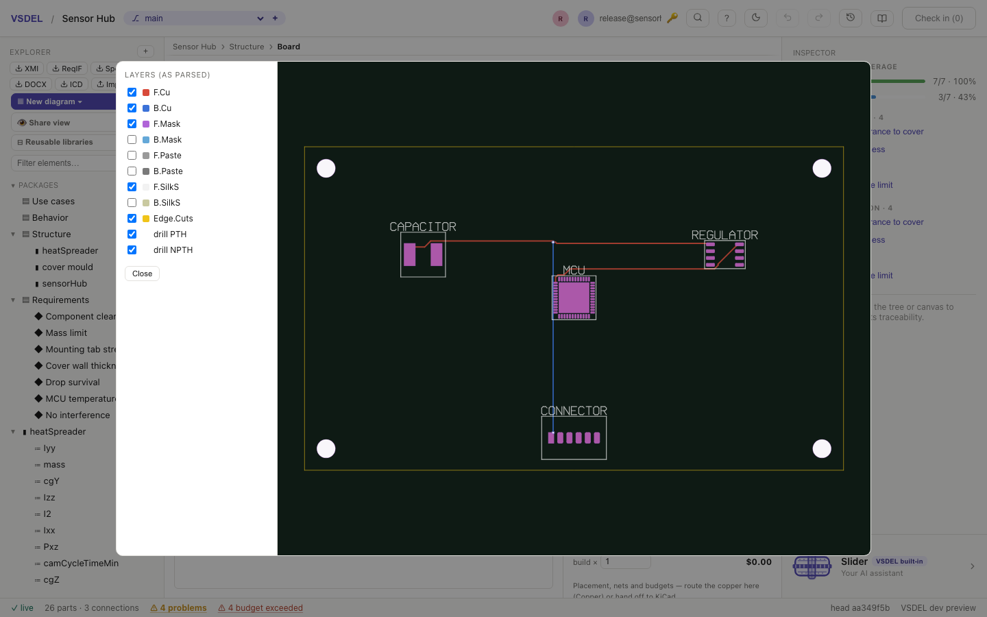
Task: Click the DOCX download button
Action: (31, 84)
